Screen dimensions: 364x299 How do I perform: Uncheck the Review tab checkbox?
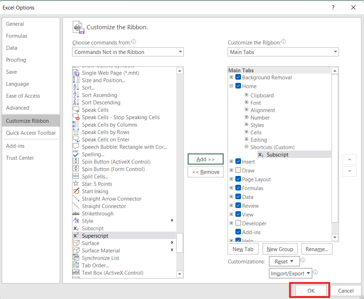click(238, 205)
